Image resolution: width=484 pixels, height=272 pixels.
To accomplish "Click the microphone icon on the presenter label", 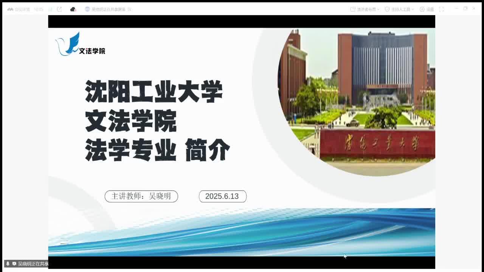I will [x=8, y=264].
